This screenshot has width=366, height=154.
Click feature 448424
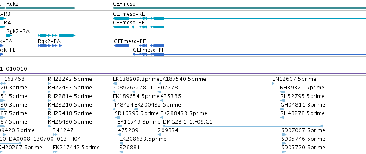tap(123, 105)
